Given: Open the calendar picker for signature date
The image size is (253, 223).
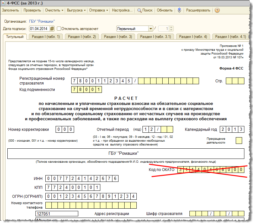Looking at the screenshot, I should (52, 29).
